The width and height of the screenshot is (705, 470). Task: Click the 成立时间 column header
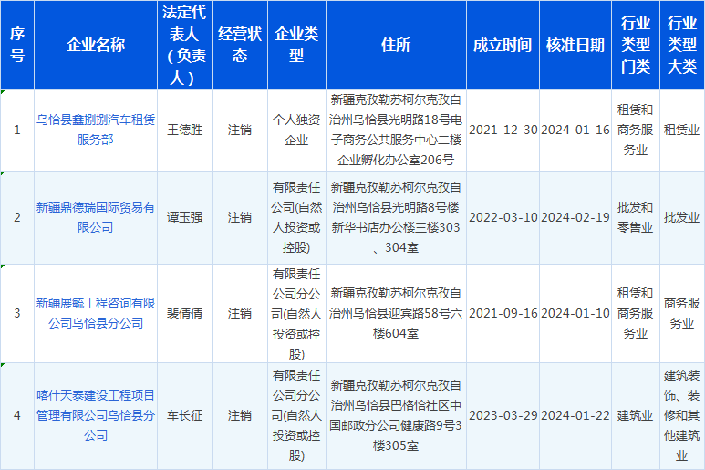pos(503,45)
